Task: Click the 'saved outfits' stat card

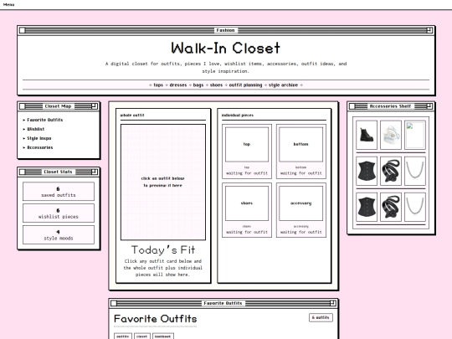Action: [59, 192]
